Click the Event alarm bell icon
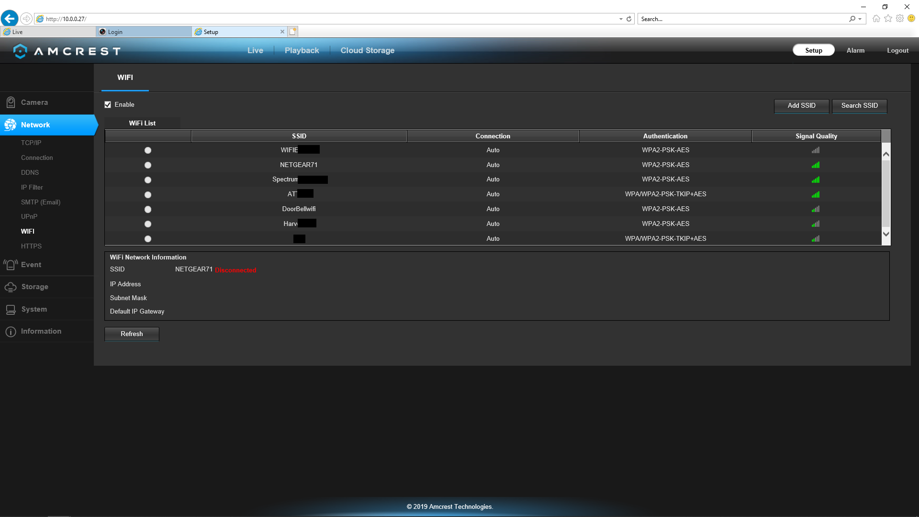 (11, 265)
